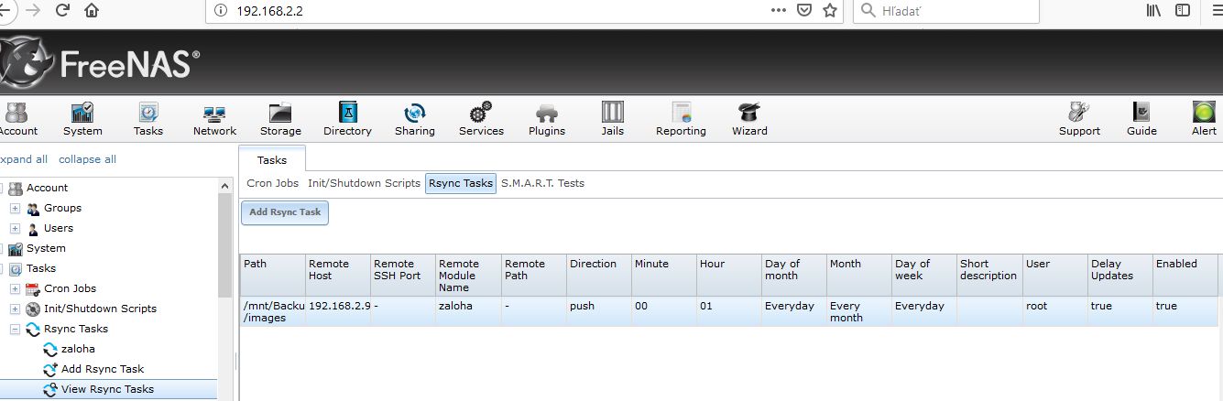
Task: Click the Add Rsync Task button
Action: [x=285, y=212]
